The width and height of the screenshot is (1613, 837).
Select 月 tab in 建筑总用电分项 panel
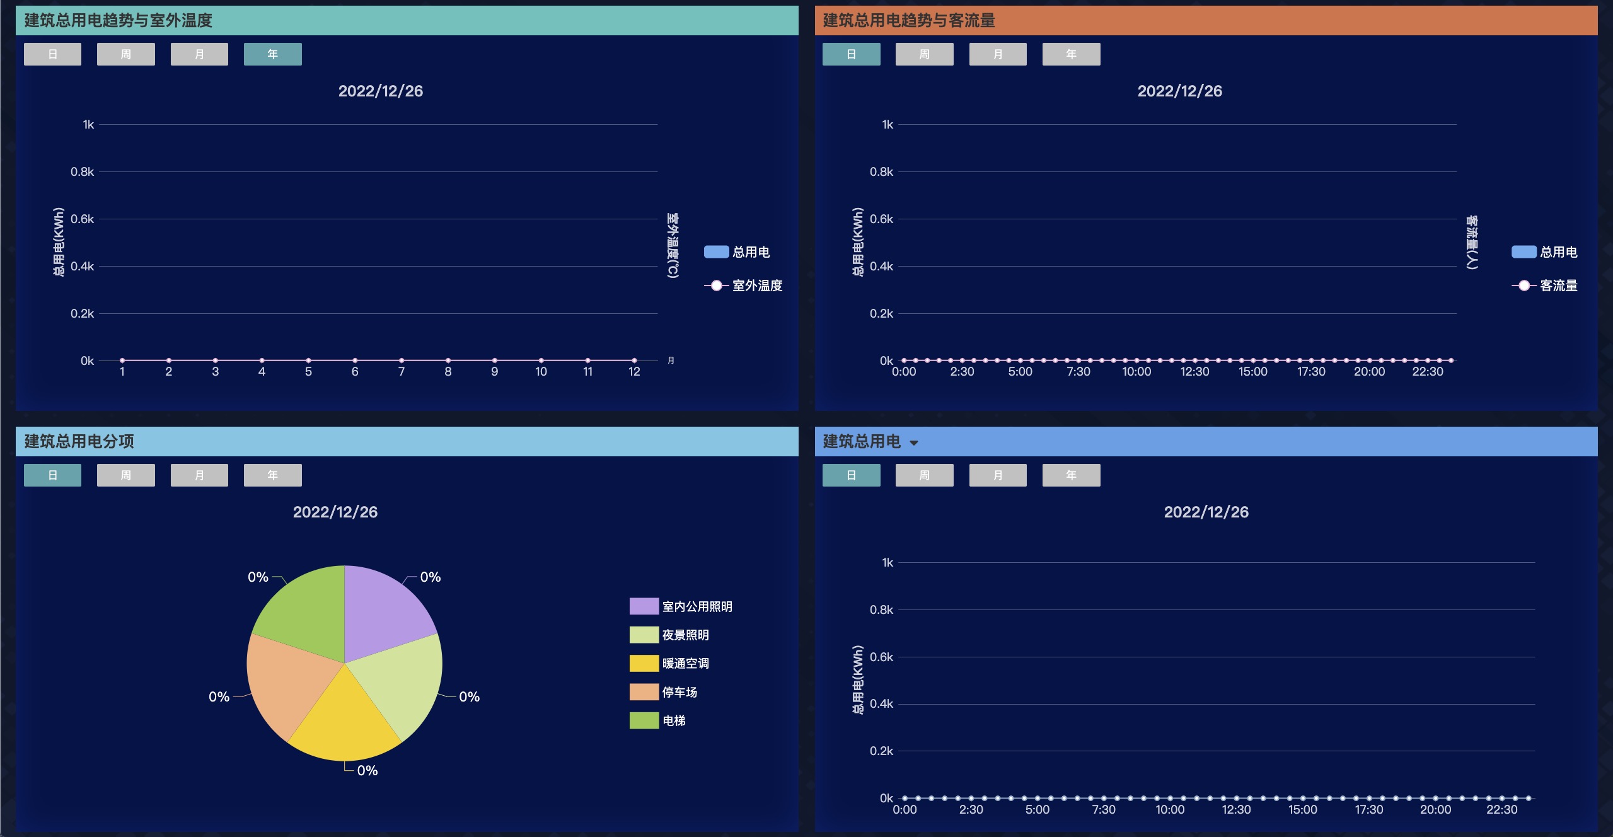click(x=199, y=475)
